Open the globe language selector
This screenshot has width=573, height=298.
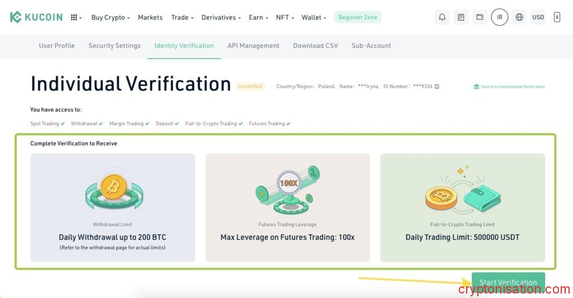(519, 17)
